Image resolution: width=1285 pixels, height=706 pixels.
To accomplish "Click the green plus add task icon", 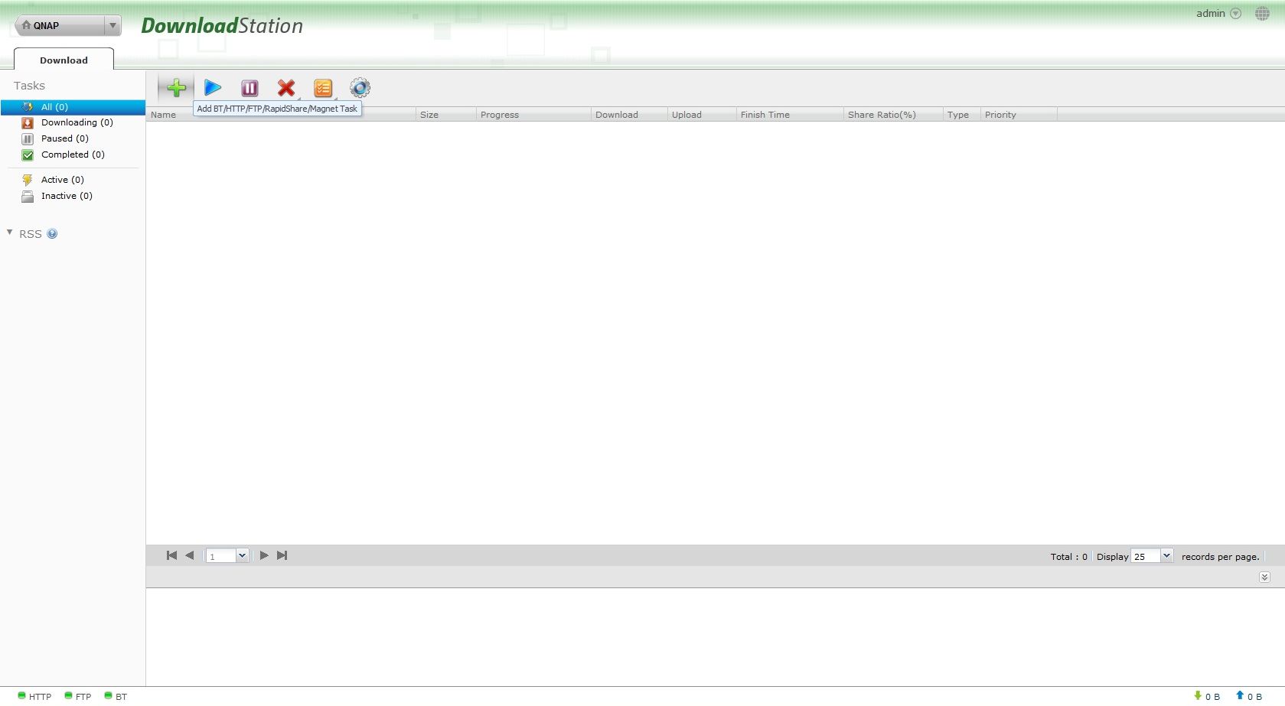I will coord(176,88).
